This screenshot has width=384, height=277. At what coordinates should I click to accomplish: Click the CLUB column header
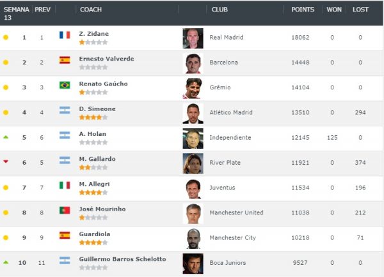218,10
